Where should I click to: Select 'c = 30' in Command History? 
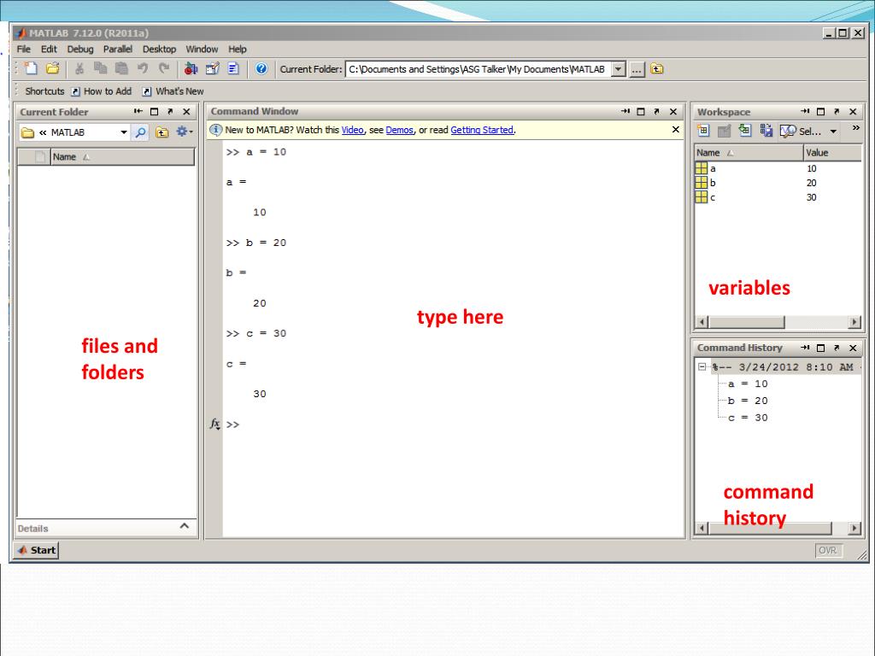(x=748, y=418)
